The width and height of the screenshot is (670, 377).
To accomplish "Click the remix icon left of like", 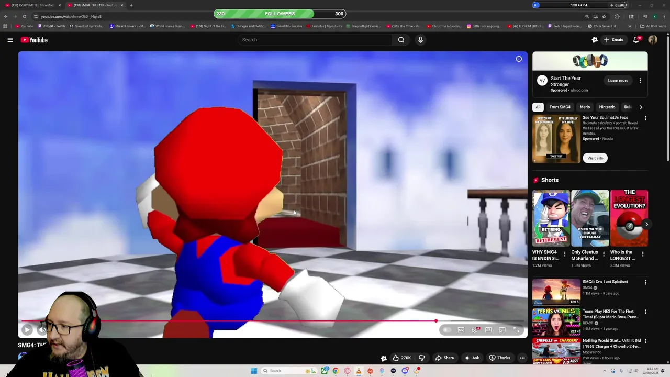I will pyautogui.click(x=384, y=358).
